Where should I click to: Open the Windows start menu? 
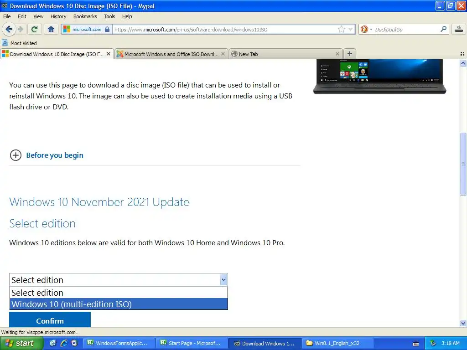[21, 343]
